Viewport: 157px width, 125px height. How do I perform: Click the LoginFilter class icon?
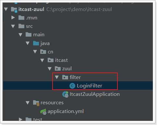point(72,86)
